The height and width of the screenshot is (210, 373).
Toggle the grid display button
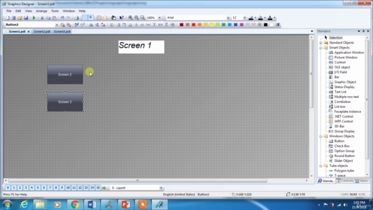pos(85,17)
